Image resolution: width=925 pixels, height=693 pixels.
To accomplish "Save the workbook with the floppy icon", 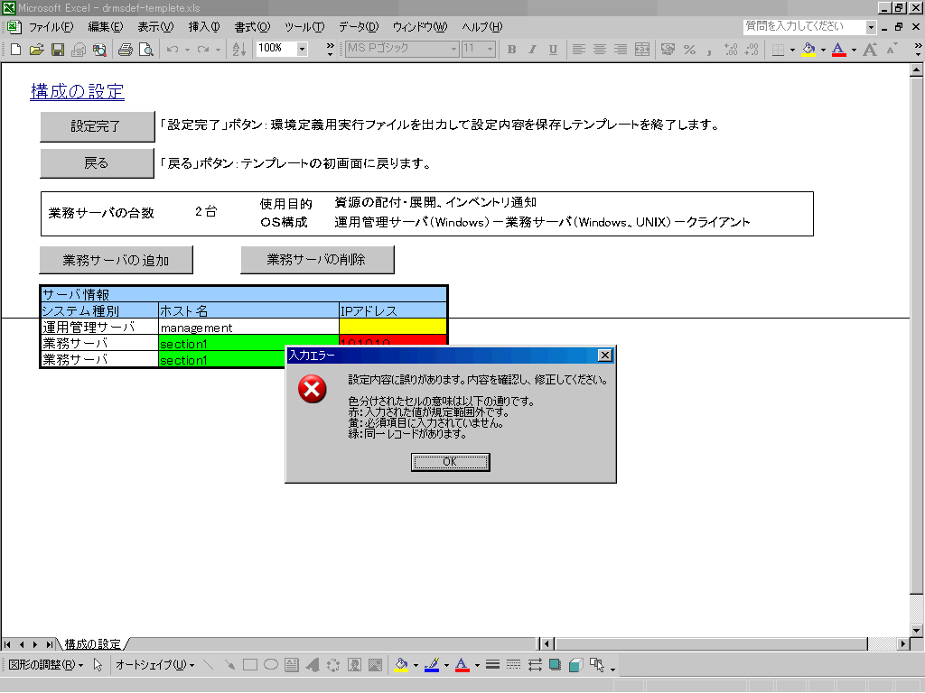I will click(57, 50).
